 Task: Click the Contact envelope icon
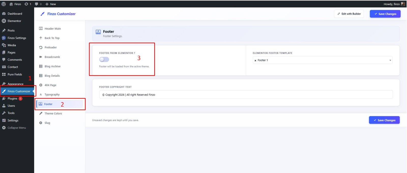point(4,67)
